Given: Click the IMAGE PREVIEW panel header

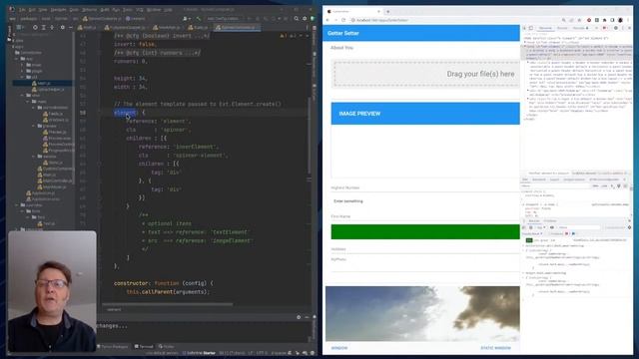Looking at the screenshot, I should [x=425, y=114].
